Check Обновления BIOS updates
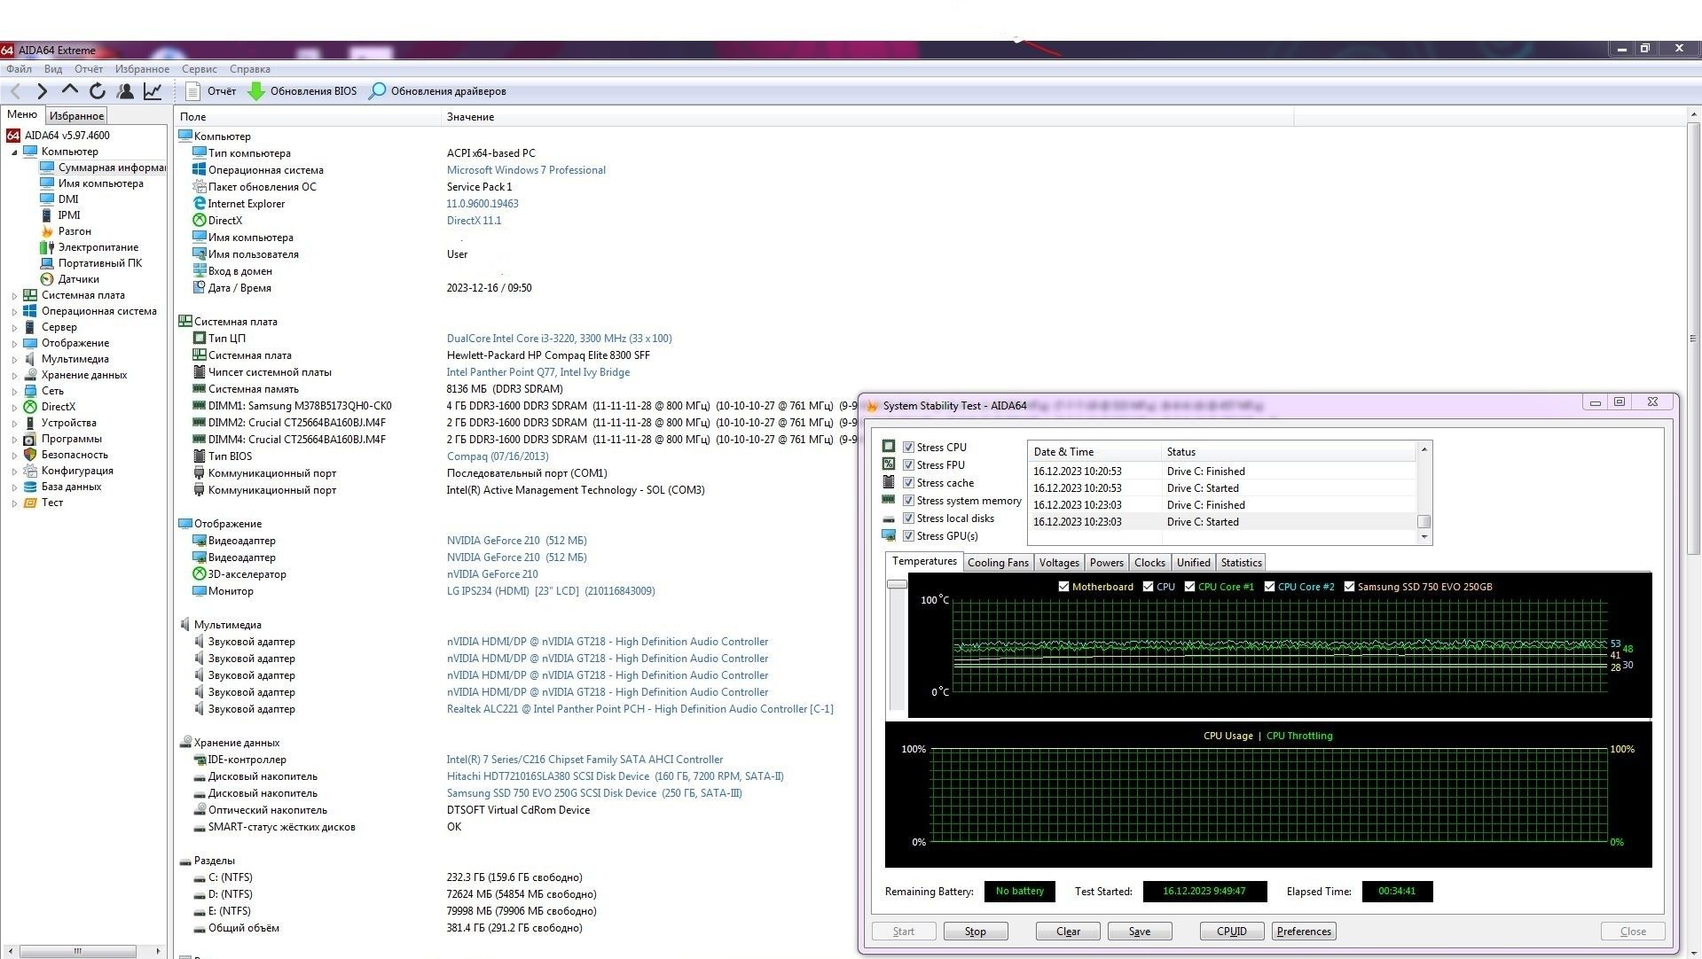 click(302, 90)
